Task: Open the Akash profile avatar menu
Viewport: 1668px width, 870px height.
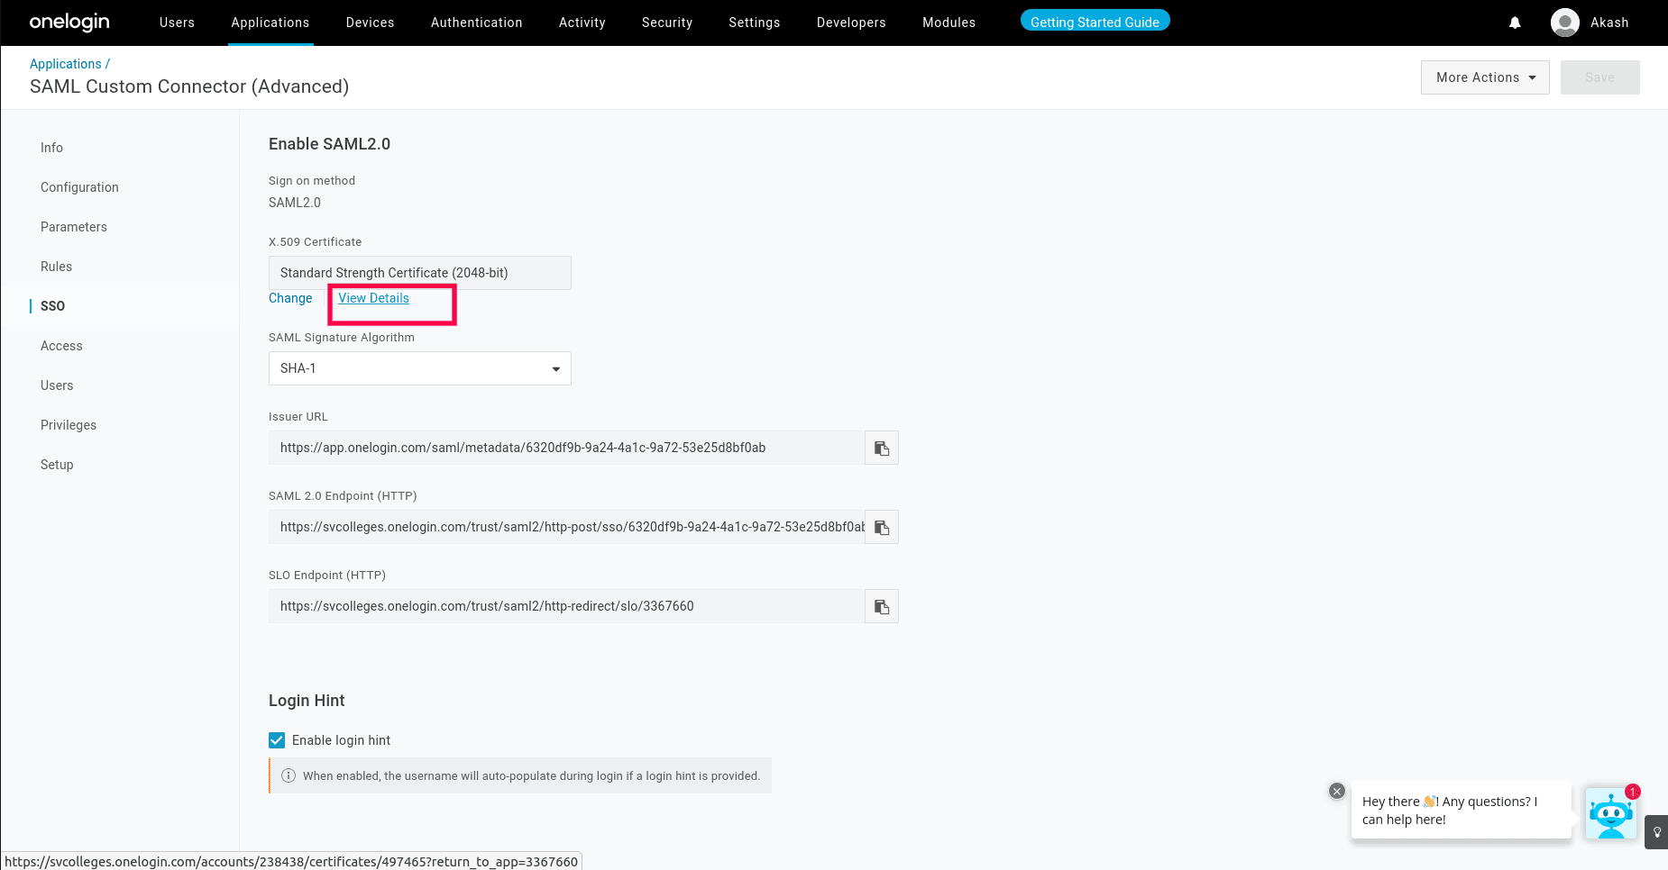Action: coord(1565,23)
